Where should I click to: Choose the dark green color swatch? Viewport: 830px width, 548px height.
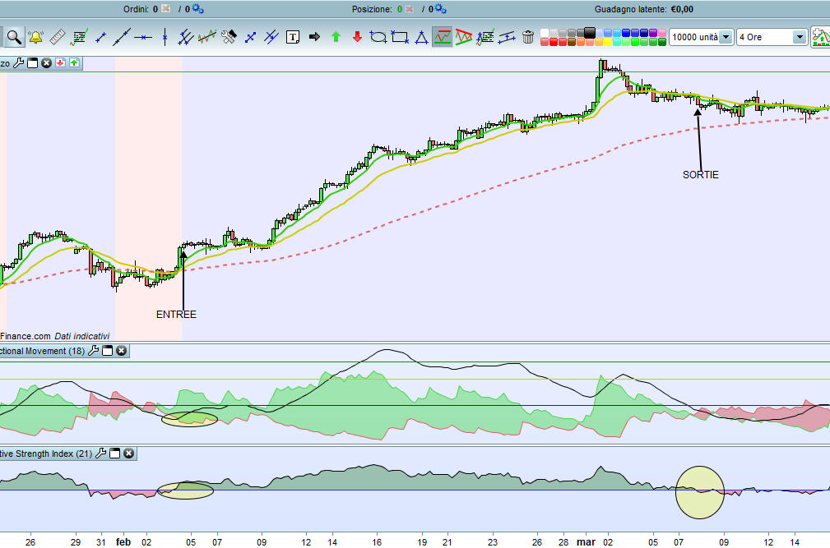(x=661, y=42)
